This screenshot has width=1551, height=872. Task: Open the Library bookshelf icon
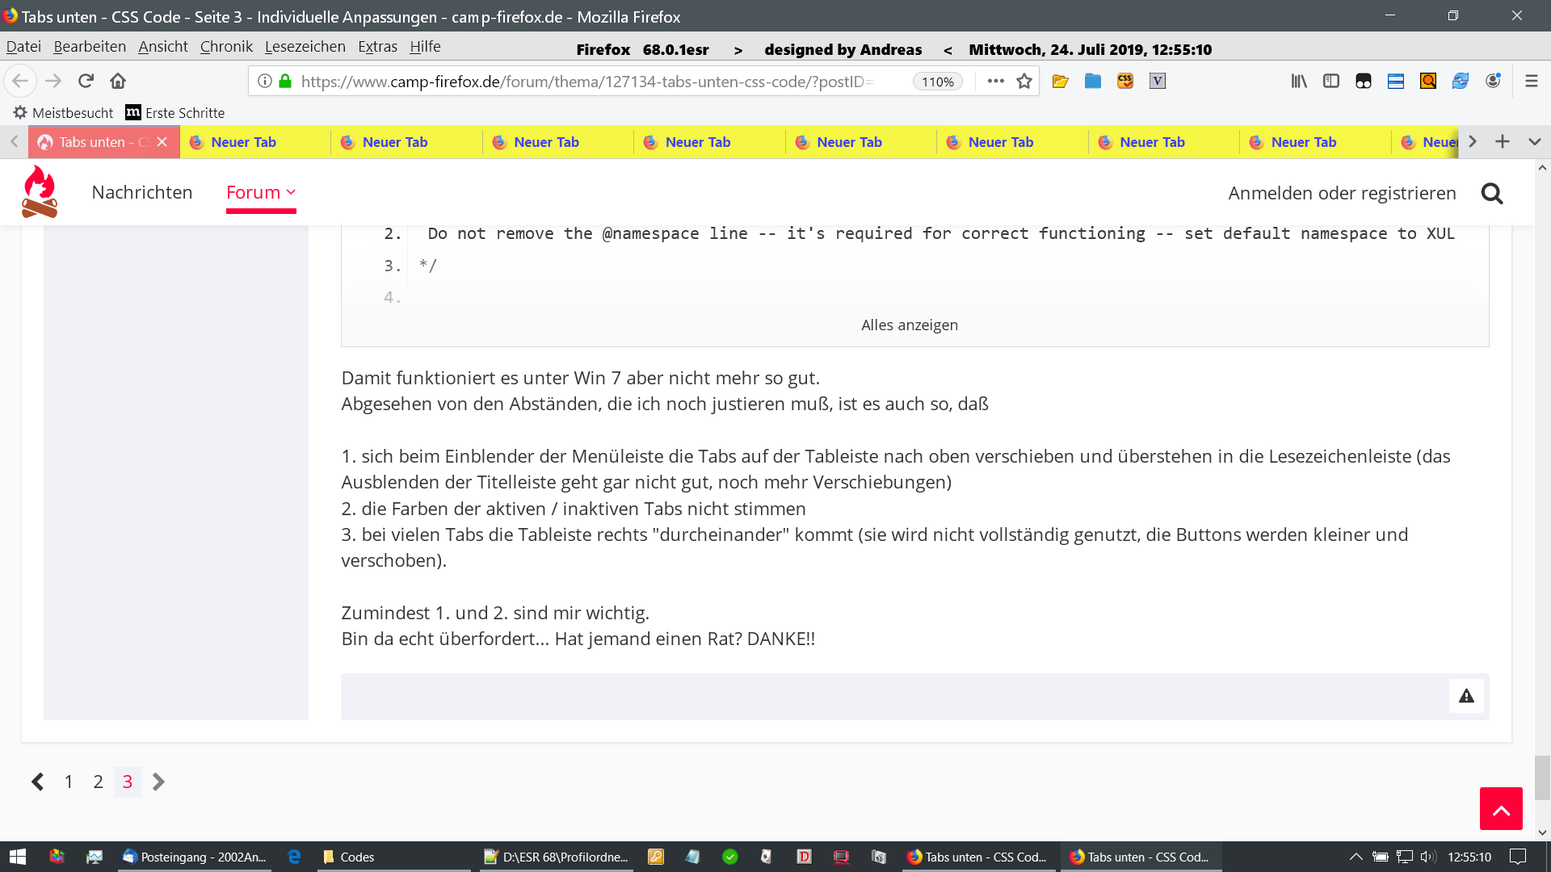(1298, 81)
